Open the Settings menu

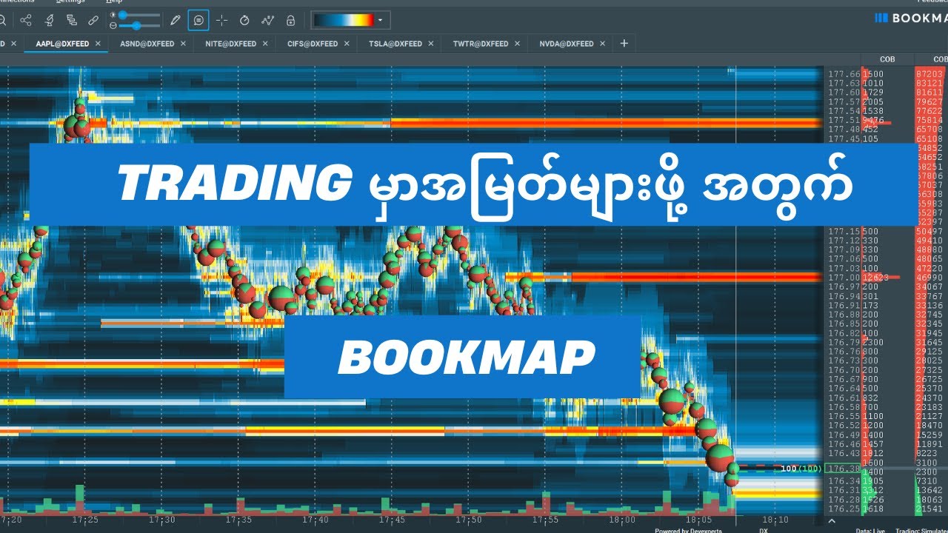click(x=71, y=1)
